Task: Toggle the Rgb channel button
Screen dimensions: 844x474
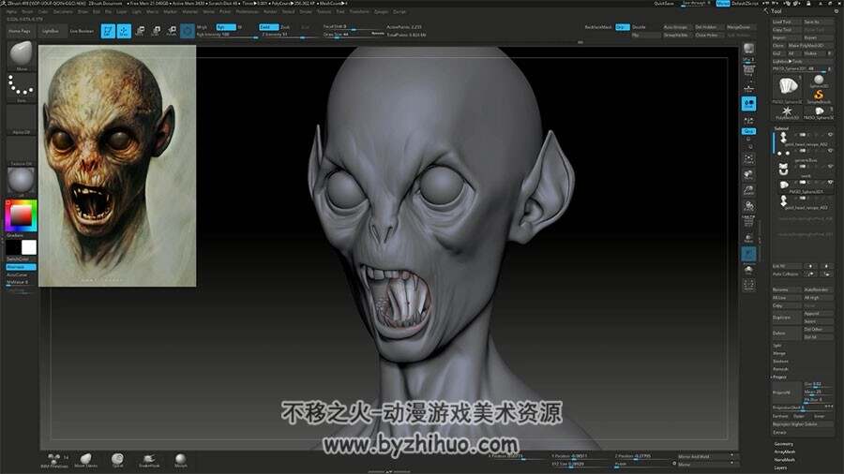Action: pos(225,27)
